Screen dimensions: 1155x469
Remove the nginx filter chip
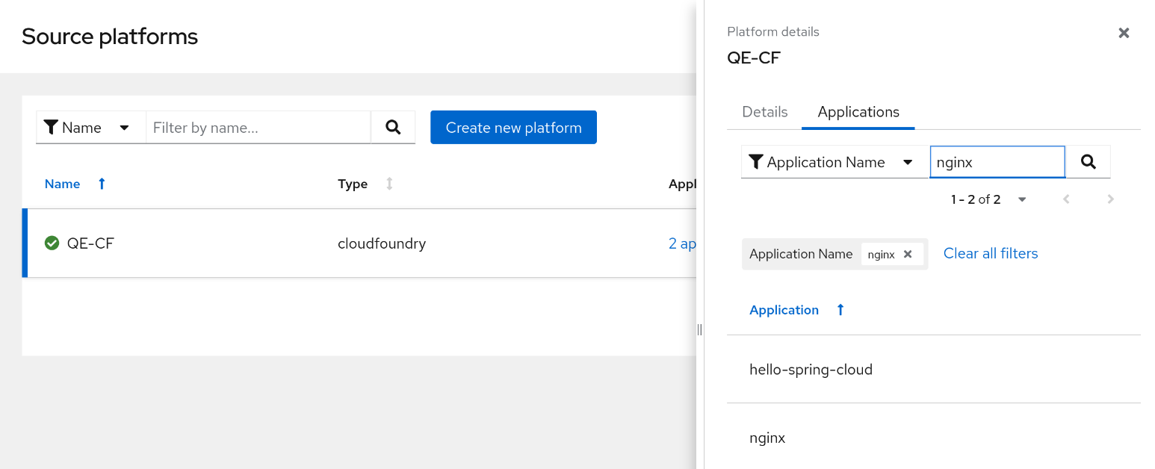908,254
